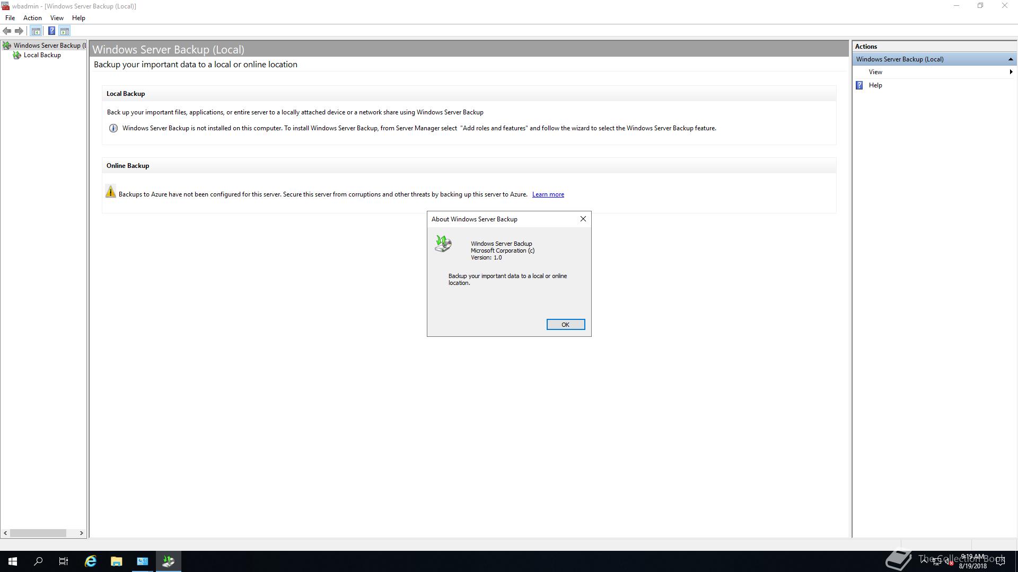
Task: Click the tree pane horizontal scrollbar thumb
Action: click(38, 533)
